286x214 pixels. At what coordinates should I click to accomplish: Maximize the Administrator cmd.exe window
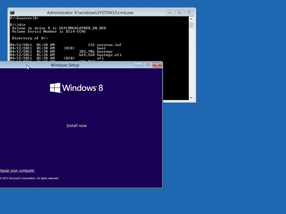pos(180,13)
